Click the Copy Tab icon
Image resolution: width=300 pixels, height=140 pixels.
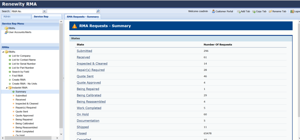pos(254,12)
